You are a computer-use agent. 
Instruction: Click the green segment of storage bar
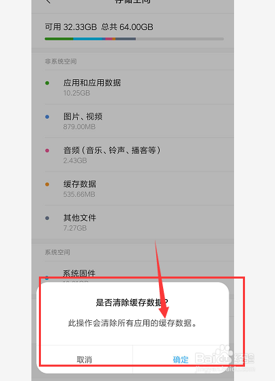click(x=59, y=39)
